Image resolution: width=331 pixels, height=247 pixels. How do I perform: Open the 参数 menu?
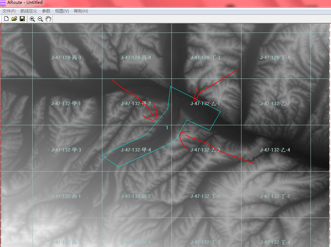click(46, 11)
